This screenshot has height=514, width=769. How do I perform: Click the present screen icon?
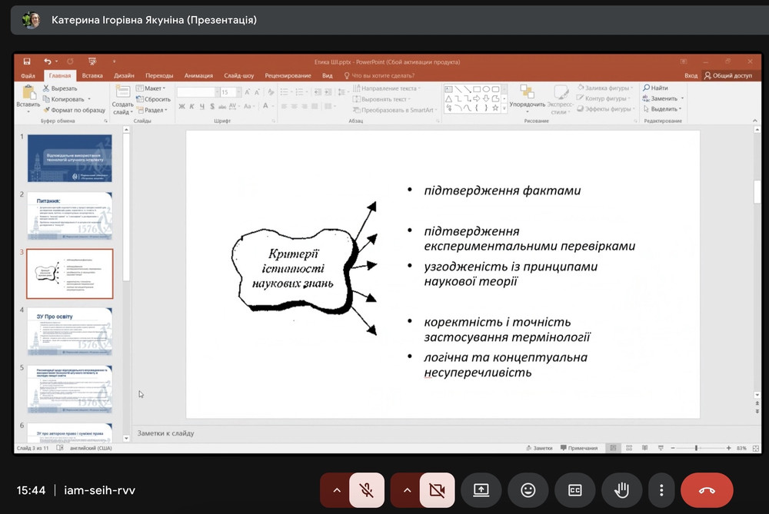click(x=481, y=490)
